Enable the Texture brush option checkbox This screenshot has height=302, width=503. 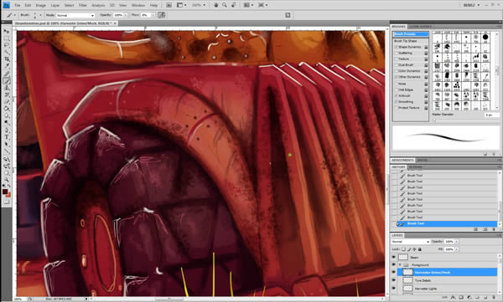click(x=397, y=59)
